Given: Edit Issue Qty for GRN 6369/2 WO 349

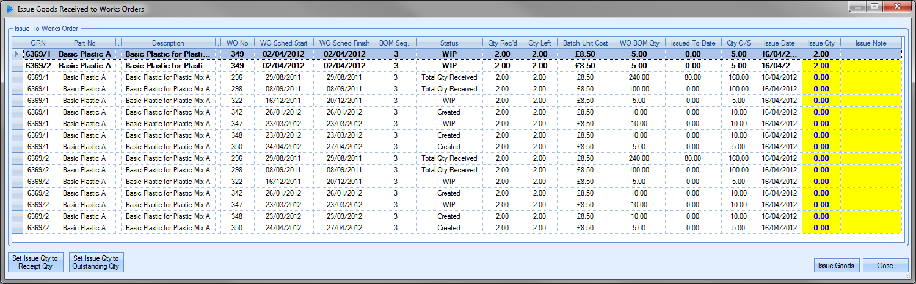Looking at the screenshot, I should pos(821,66).
